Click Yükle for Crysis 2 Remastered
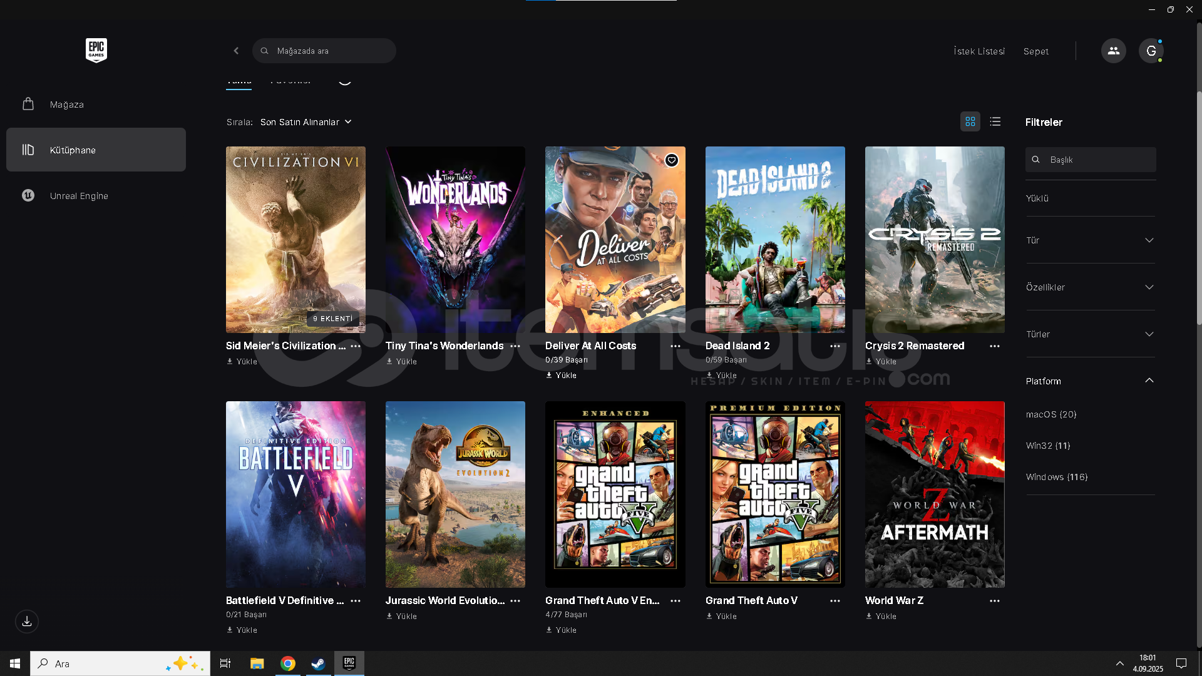 tap(881, 362)
